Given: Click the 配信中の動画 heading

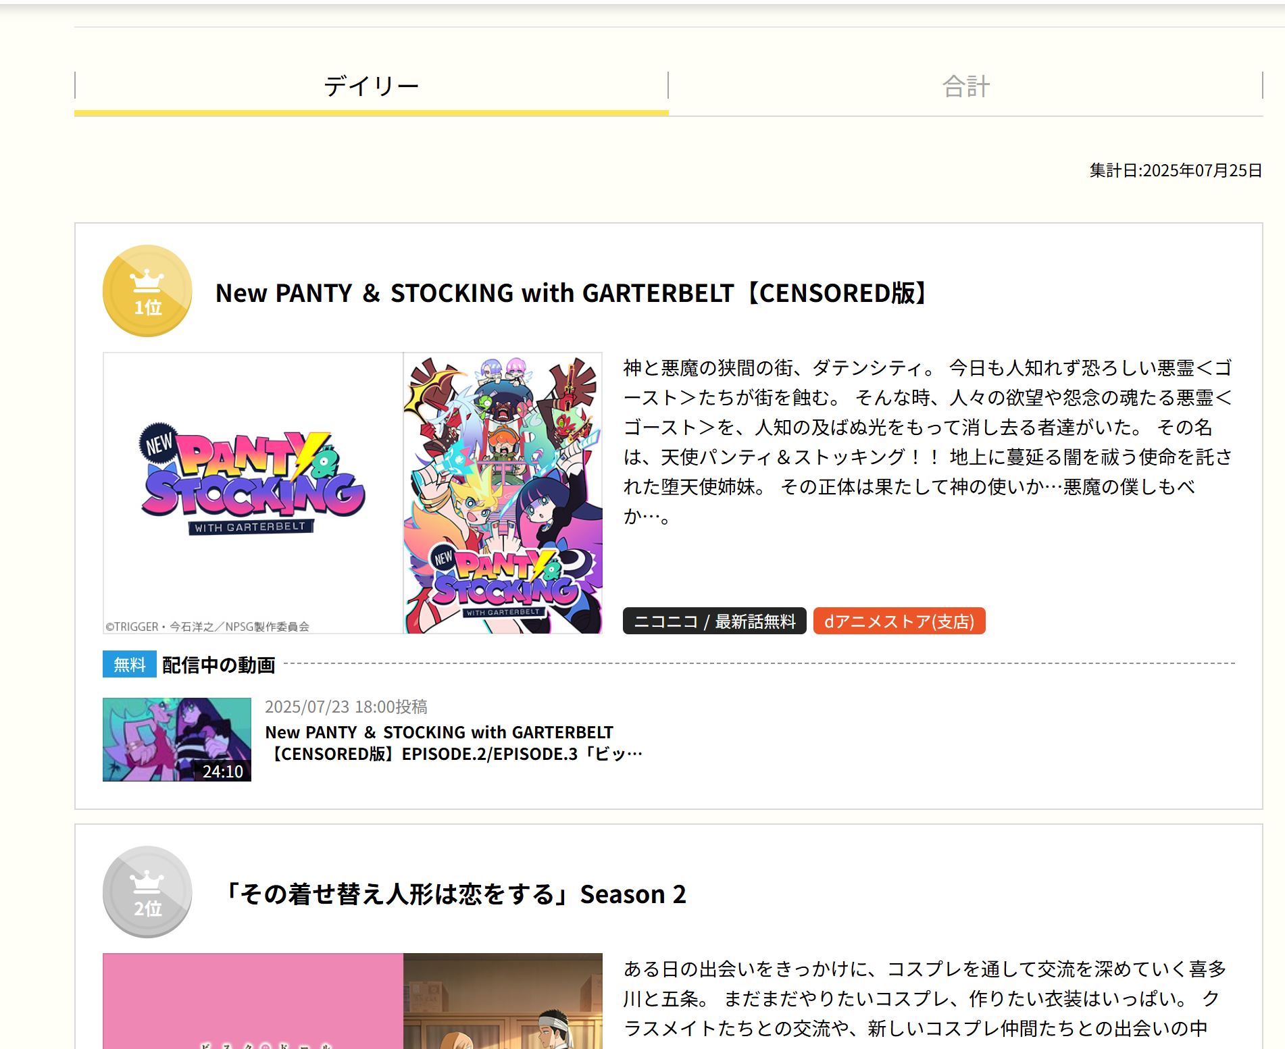Looking at the screenshot, I should pyautogui.click(x=219, y=665).
